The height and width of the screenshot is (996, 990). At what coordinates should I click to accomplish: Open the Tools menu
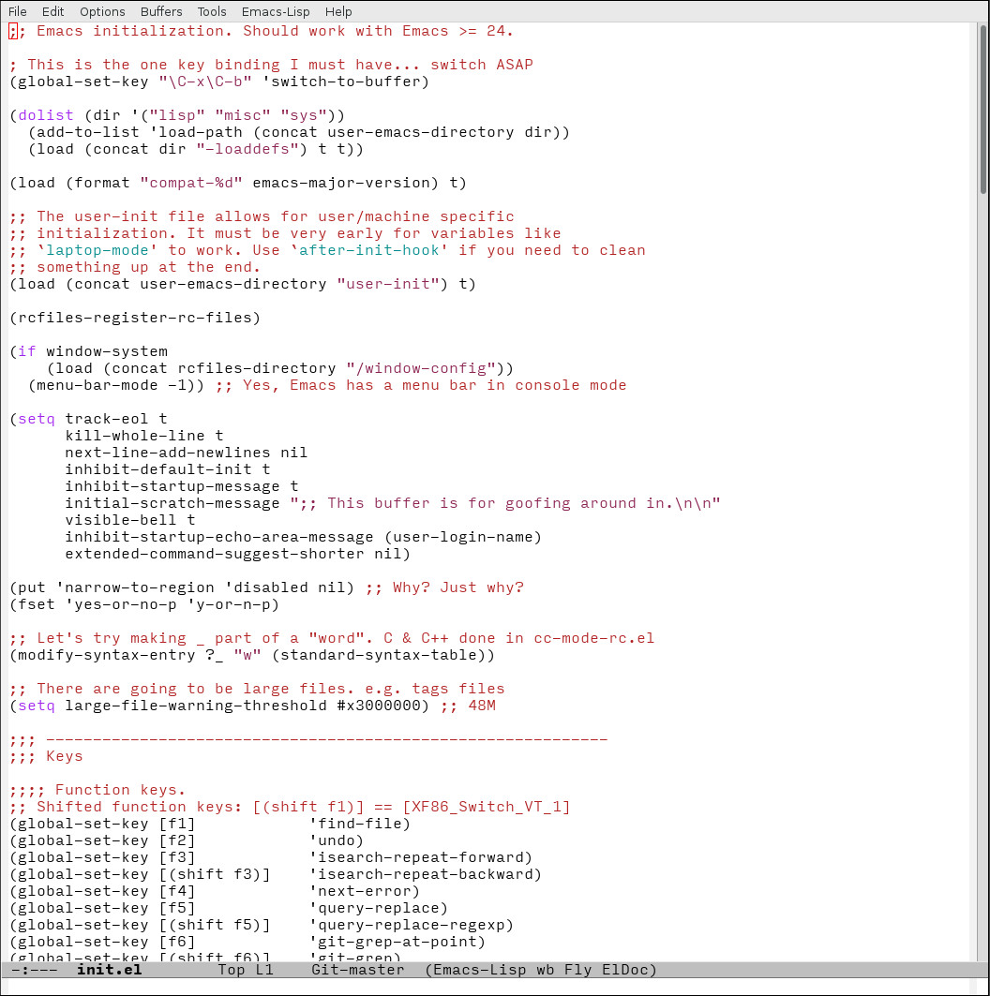pyautogui.click(x=212, y=11)
